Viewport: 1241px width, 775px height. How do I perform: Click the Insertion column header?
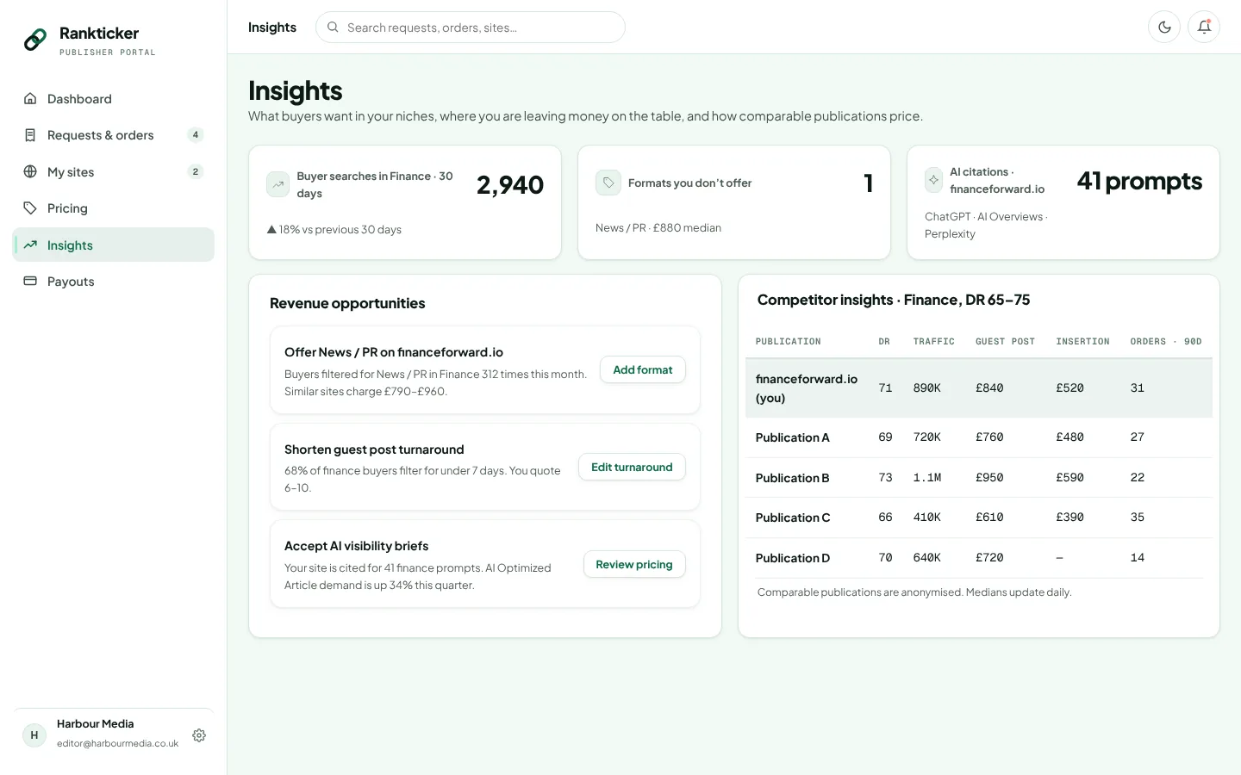[1083, 342]
